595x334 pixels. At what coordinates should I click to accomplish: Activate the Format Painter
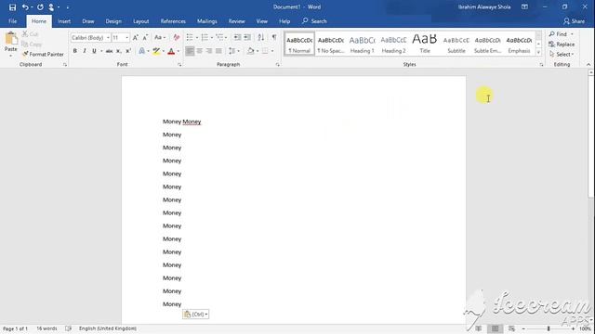tap(43, 54)
